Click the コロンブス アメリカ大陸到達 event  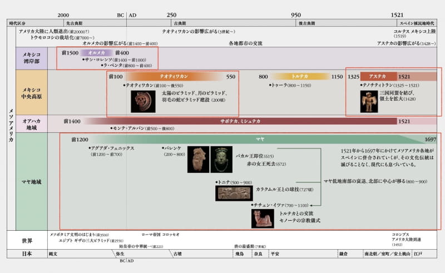pyautogui.click(x=407, y=239)
